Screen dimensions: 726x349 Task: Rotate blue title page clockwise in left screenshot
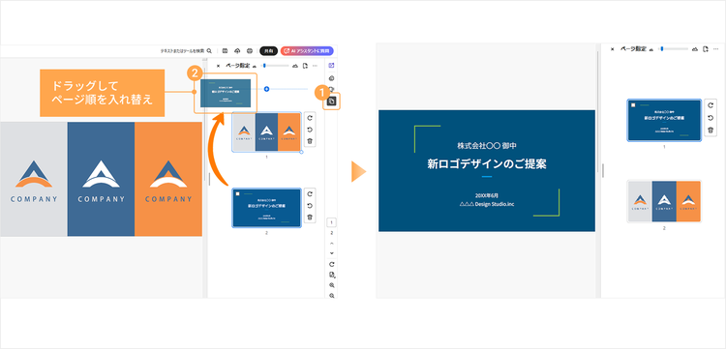click(310, 194)
